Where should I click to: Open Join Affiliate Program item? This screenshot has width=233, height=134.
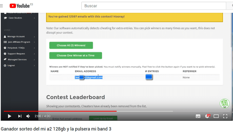(19, 42)
